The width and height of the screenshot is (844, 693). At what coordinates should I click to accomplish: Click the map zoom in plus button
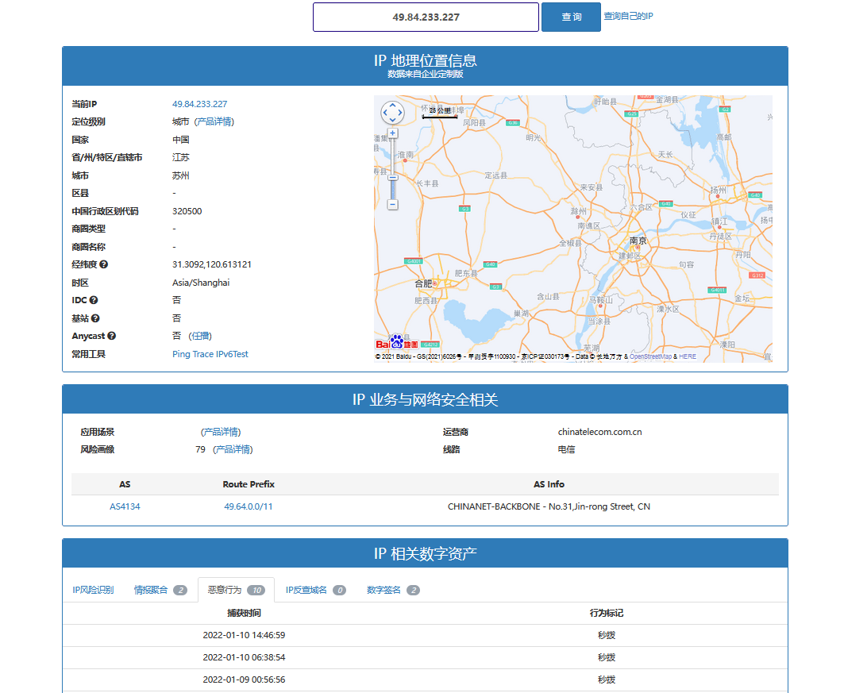click(392, 133)
